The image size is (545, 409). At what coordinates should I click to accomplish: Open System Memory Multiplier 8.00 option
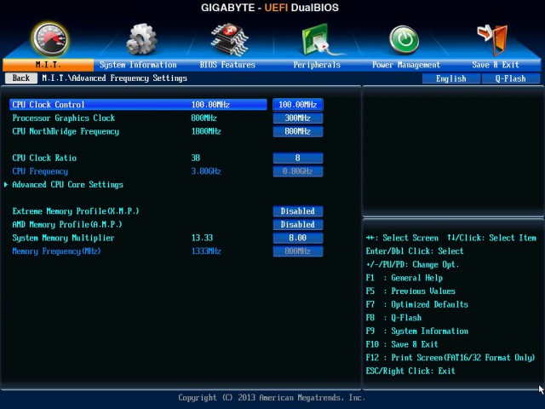pos(298,239)
